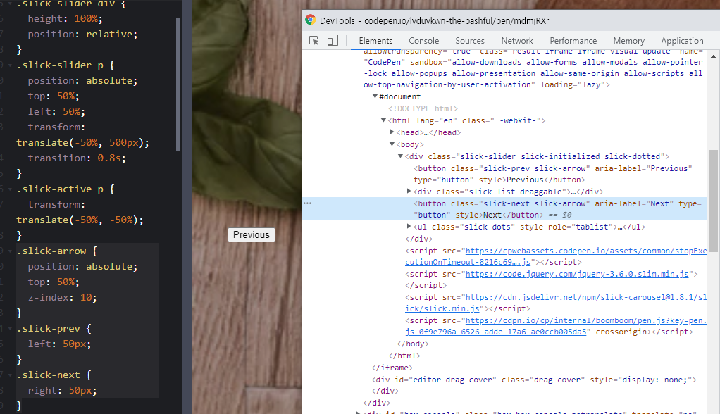This screenshot has height=414, width=720.
Task: Open the jquery-3.6.0.slim.min.js link
Action: pyautogui.click(x=577, y=274)
